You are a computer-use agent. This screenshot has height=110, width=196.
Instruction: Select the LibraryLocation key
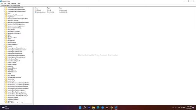click(x=12, y=42)
